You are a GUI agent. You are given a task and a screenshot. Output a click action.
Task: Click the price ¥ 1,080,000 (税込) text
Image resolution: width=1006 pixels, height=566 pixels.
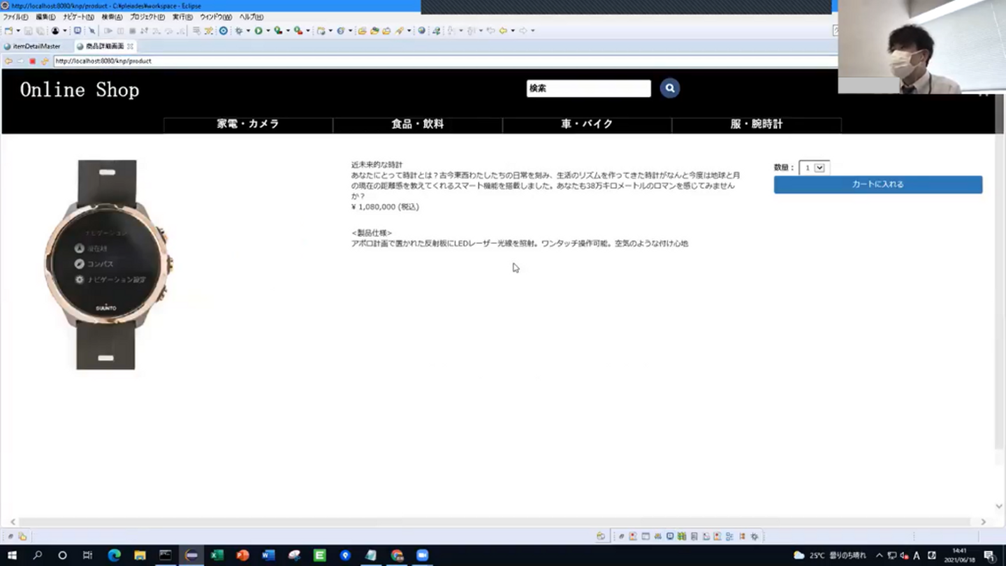point(385,207)
